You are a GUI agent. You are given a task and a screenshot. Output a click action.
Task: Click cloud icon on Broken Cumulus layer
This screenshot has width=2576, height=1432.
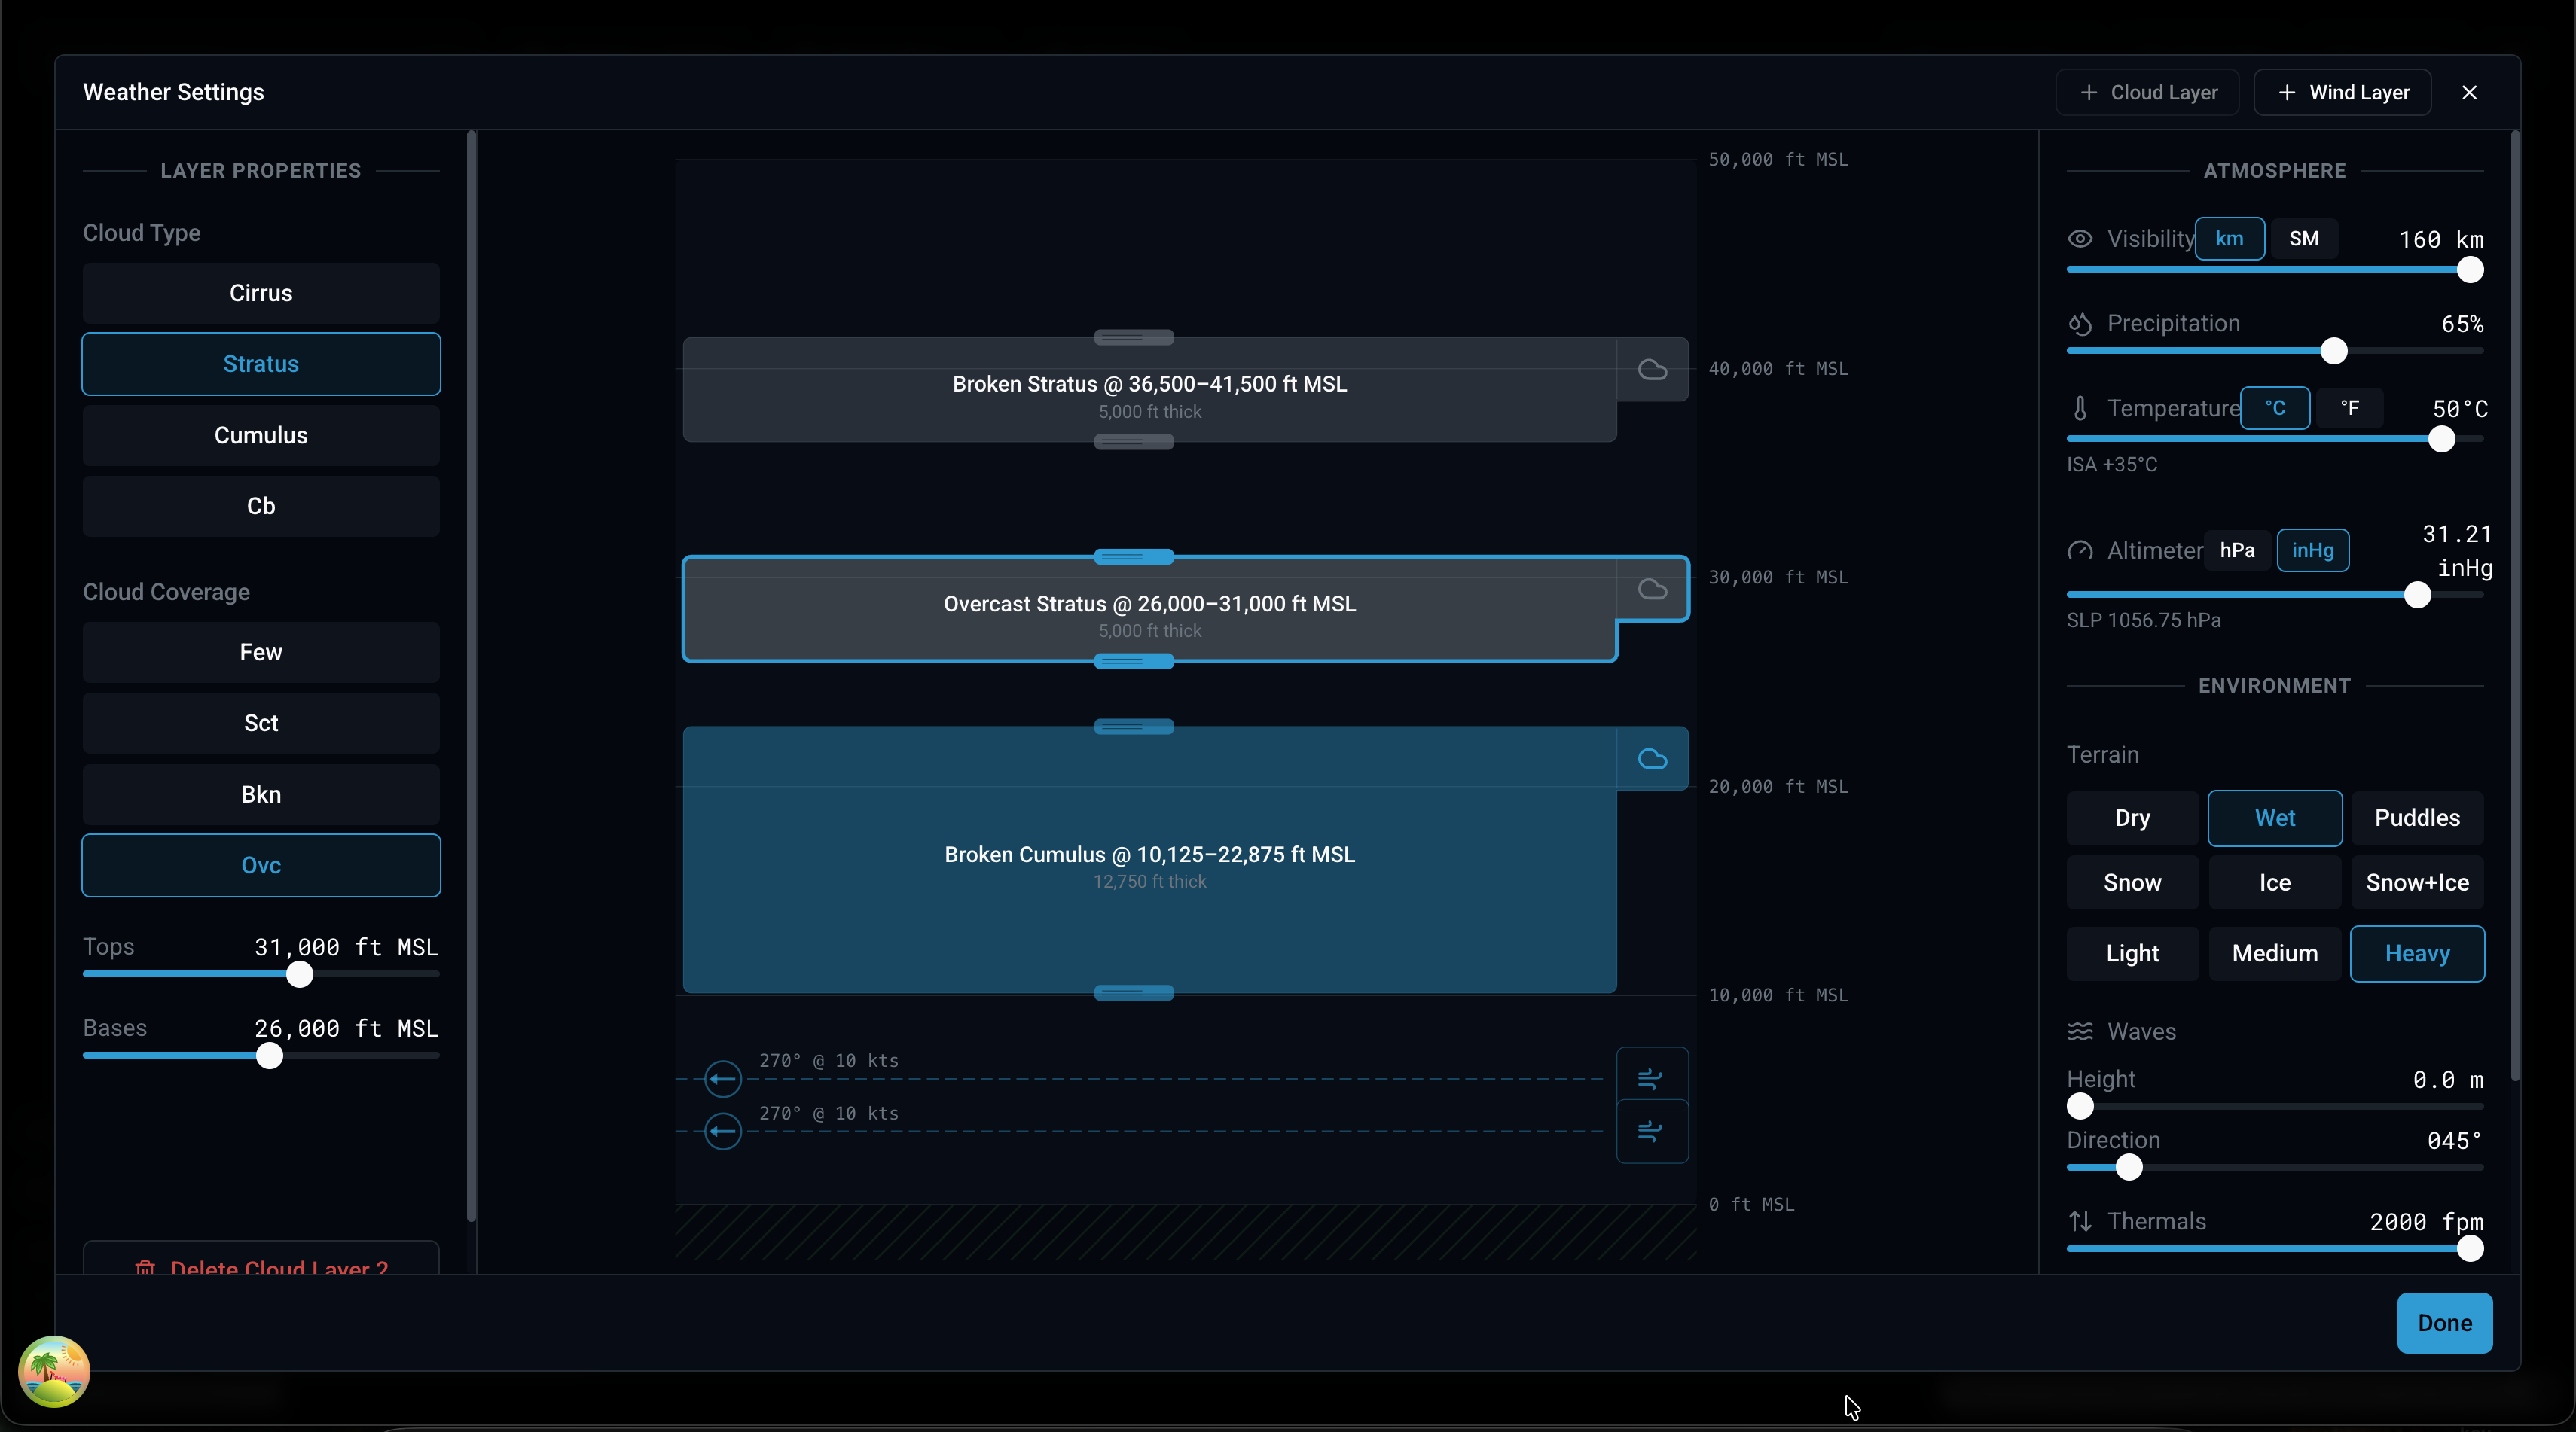pyautogui.click(x=1652, y=760)
